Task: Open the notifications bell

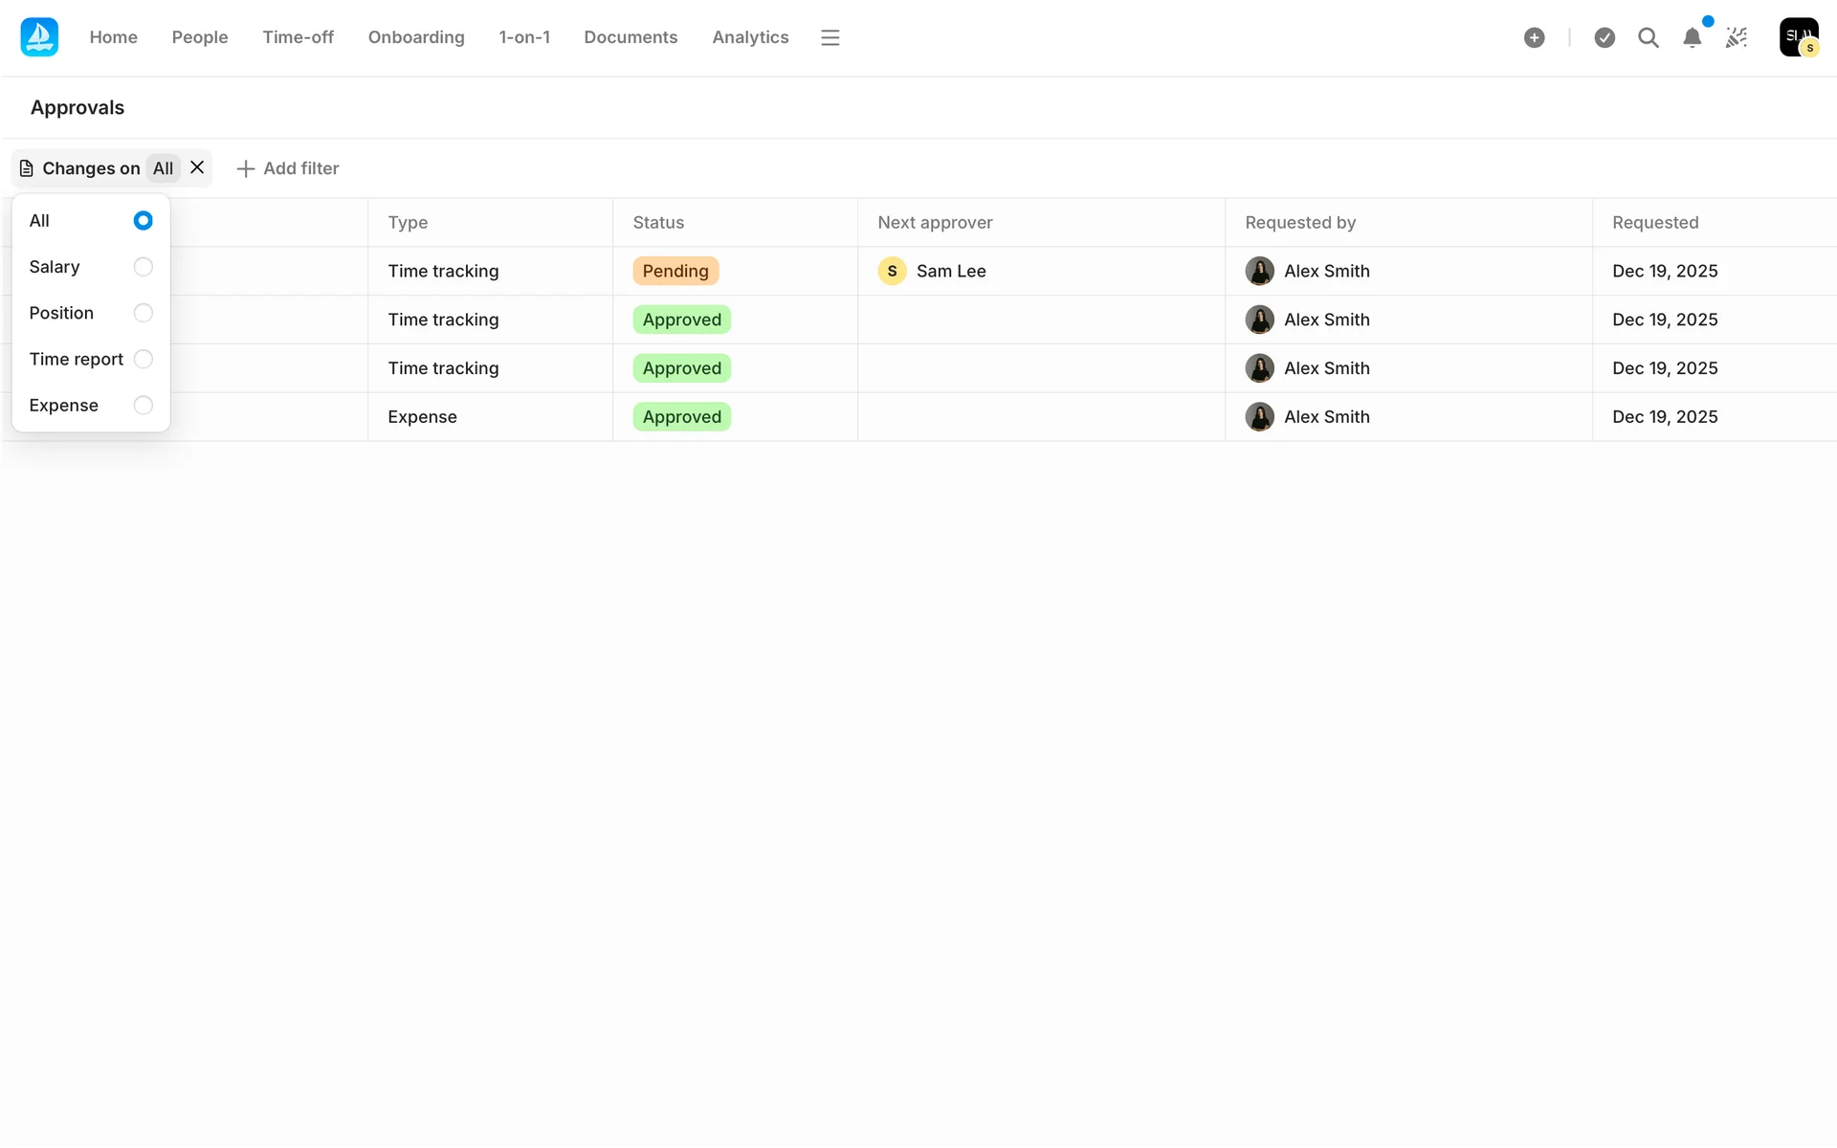Action: (1692, 37)
